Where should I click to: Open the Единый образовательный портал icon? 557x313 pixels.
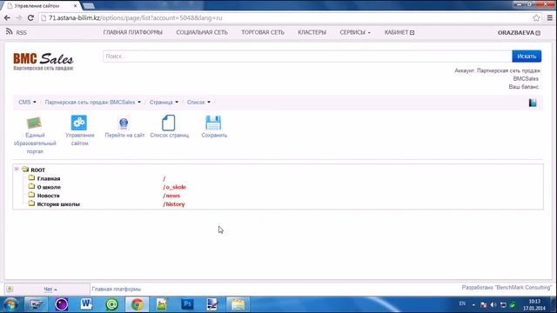(35, 123)
